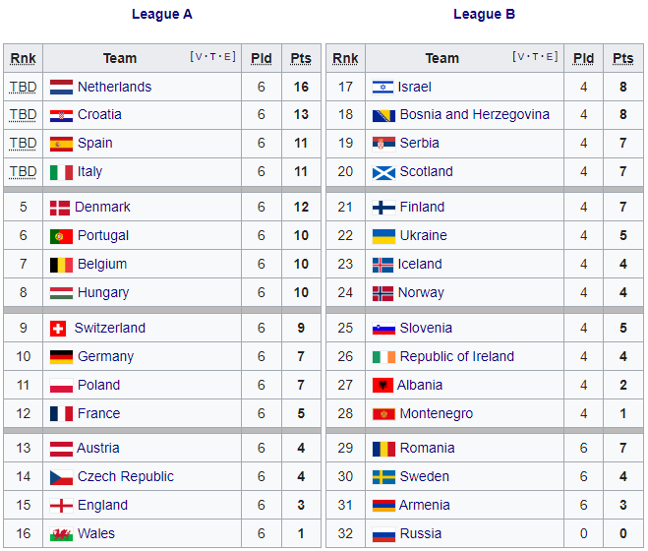This screenshot has height=551, width=648.
Task: Open the Denmark team link
Action: tap(102, 208)
